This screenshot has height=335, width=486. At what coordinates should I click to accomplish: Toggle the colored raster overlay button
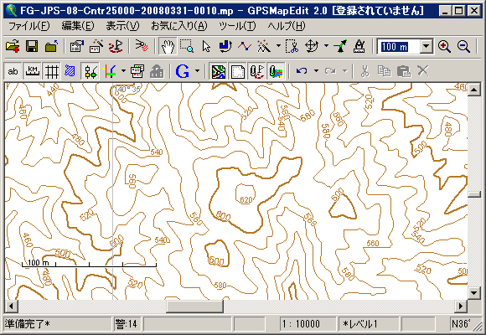tap(277, 71)
